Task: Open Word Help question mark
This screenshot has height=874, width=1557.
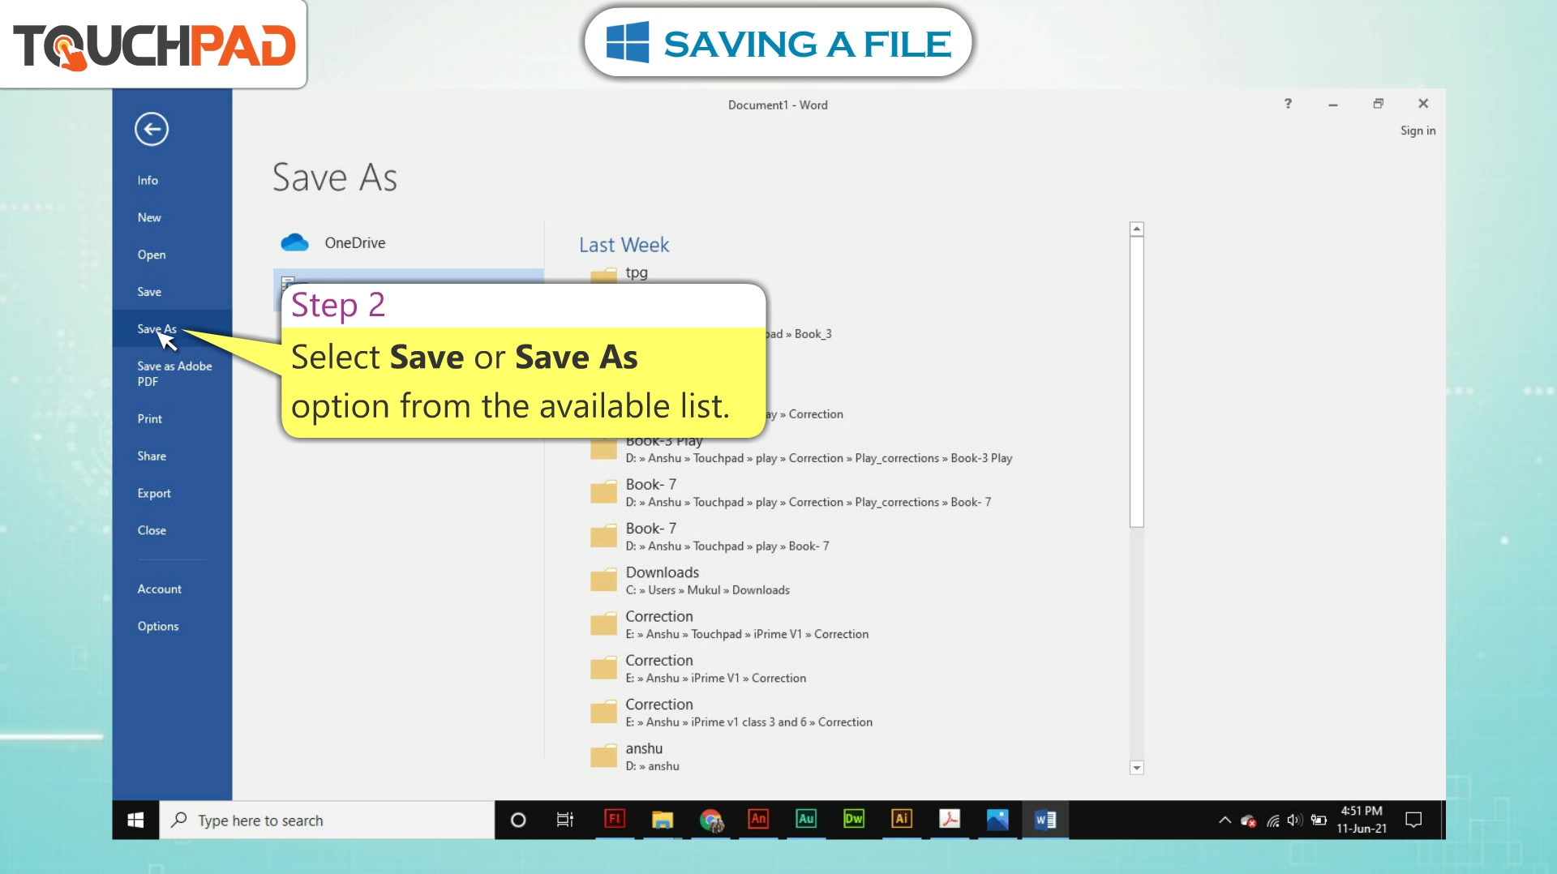Action: pos(1288,104)
